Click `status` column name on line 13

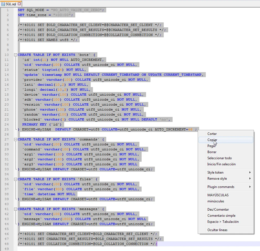31,70
